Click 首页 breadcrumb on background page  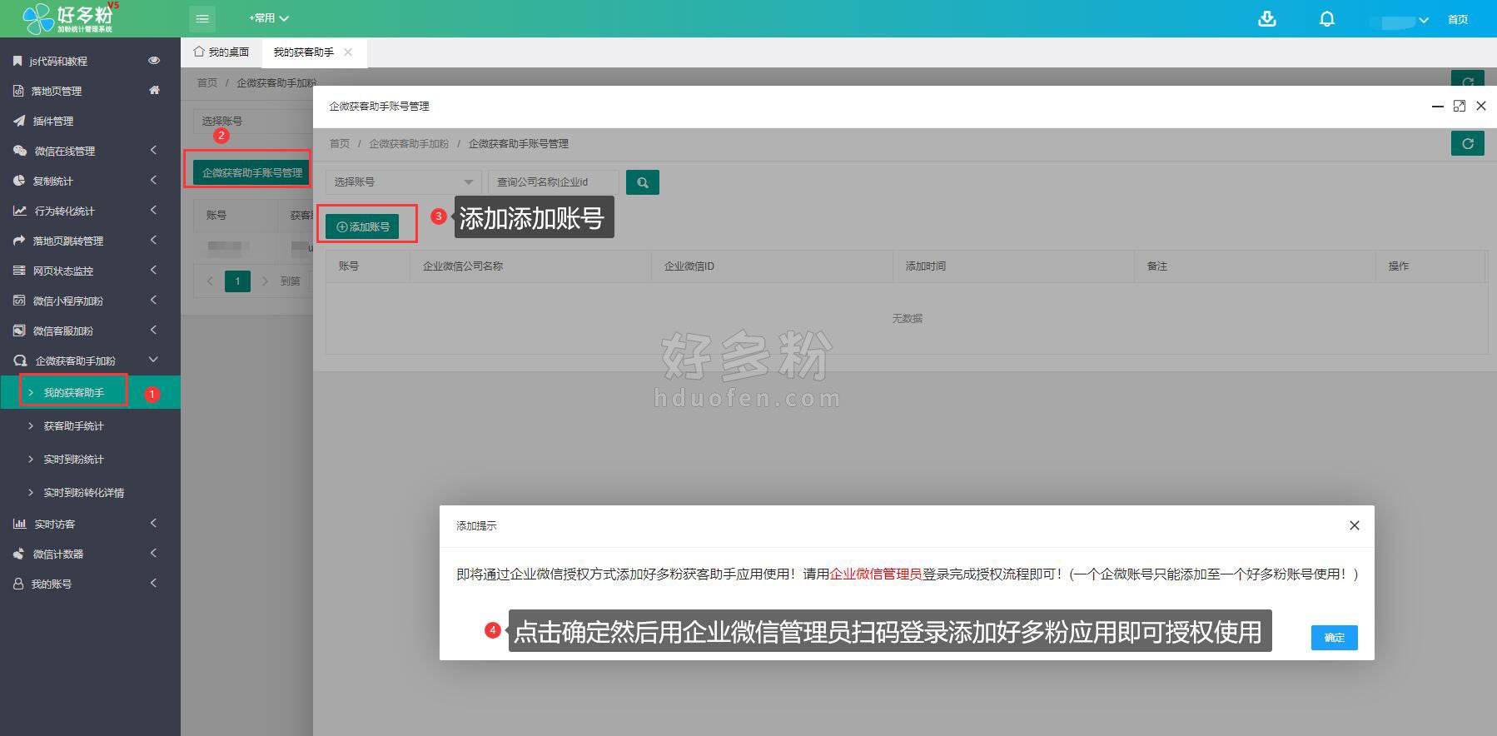pos(207,82)
